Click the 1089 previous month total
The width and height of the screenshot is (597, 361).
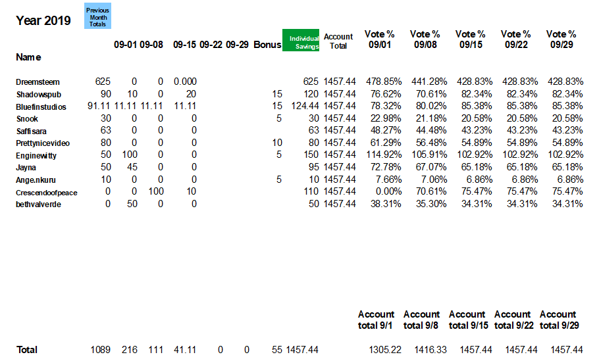[x=101, y=350]
